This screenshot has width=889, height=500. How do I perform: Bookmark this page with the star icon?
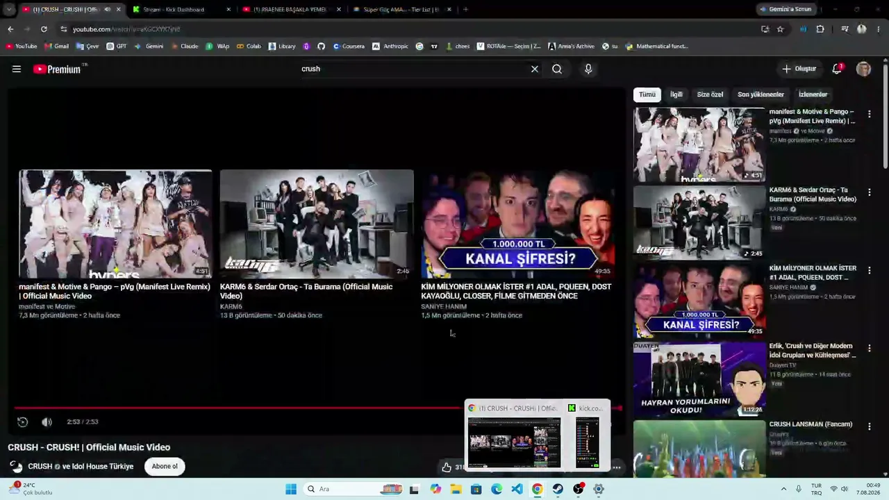(x=780, y=29)
